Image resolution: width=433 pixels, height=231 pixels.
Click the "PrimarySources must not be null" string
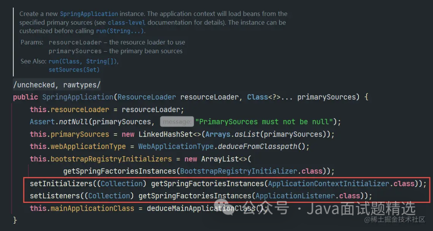pyautogui.click(x=264, y=122)
